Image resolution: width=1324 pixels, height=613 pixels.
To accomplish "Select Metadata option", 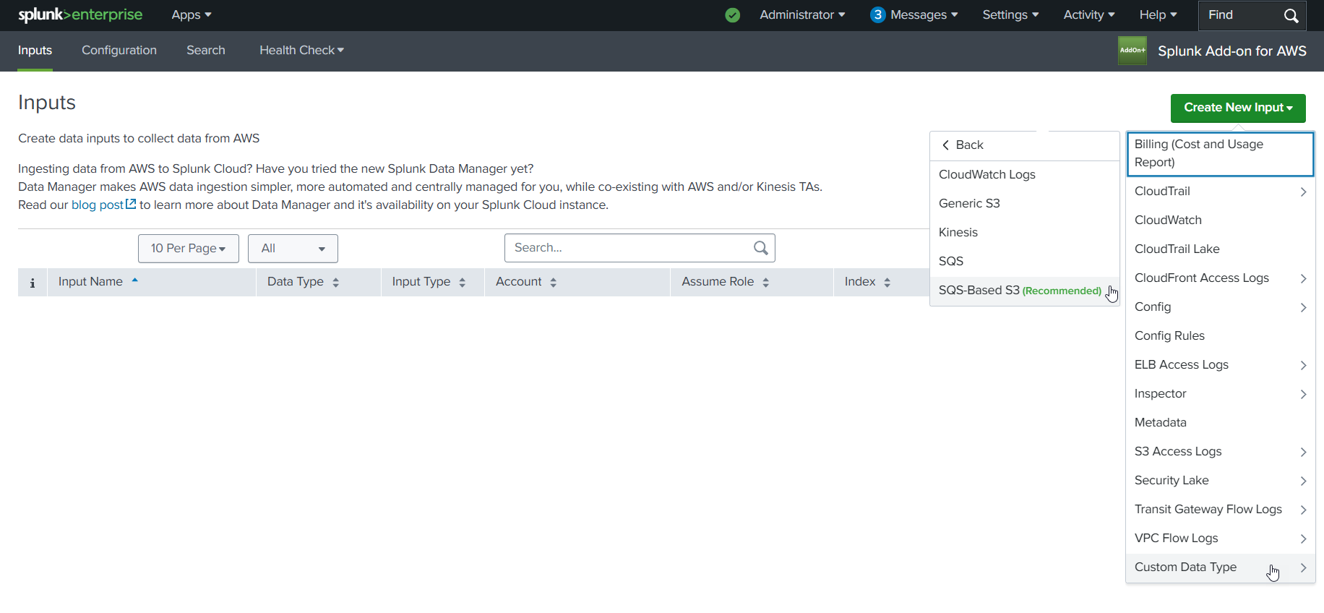I will point(1220,423).
